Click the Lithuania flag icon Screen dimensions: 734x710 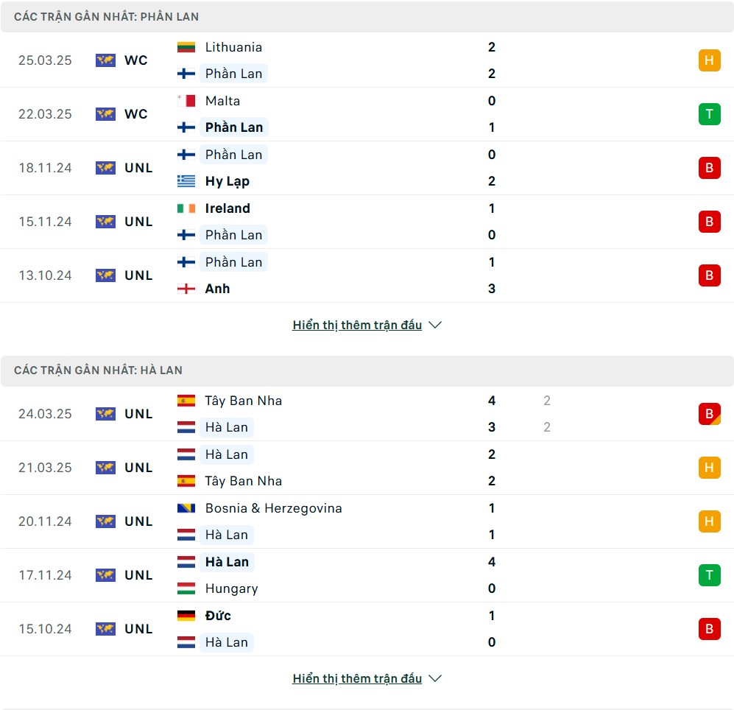pos(186,47)
